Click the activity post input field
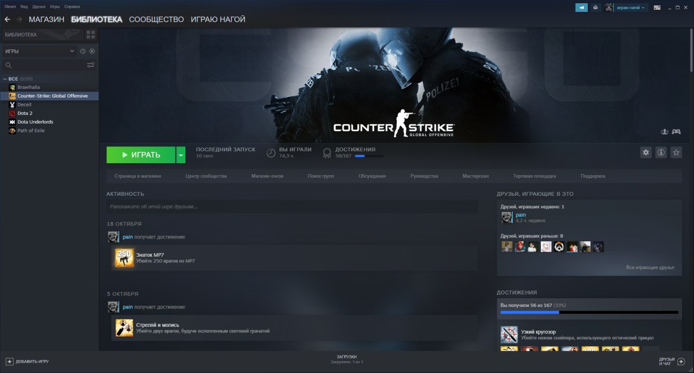Image resolution: width=694 pixels, height=373 pixels. 292,207
